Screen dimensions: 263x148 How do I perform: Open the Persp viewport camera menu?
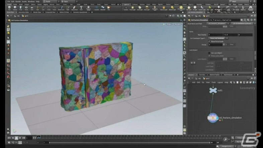(169, 24)
